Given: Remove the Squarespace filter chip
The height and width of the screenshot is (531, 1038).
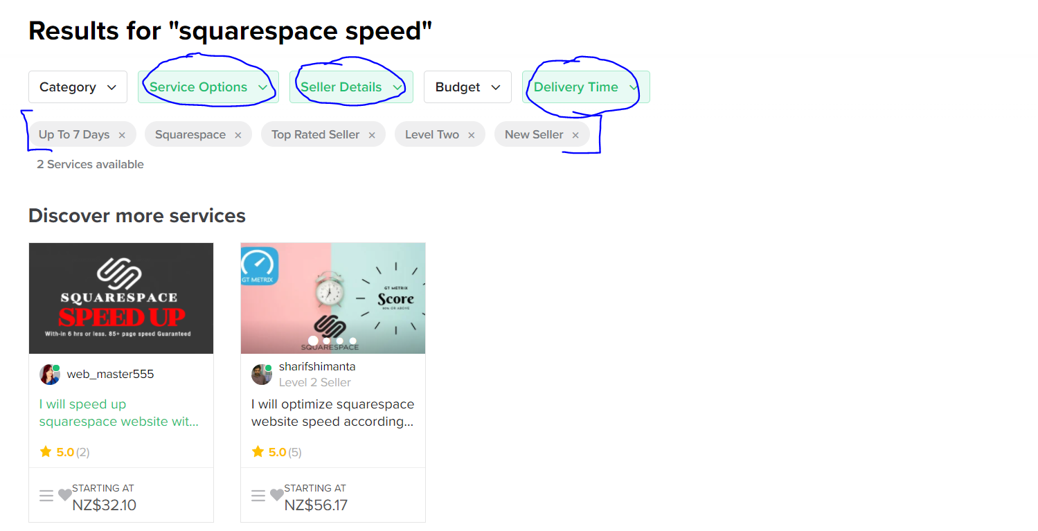Looking at the screenshot, I should click(238, 135).
